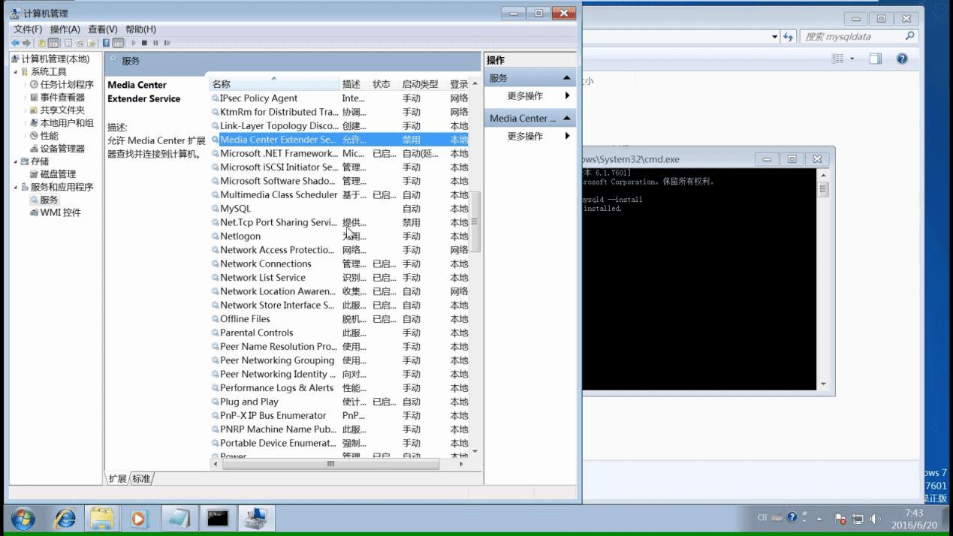The height and width of the screenshot is (536, 953).
Task: Switch to the 标准 tab at the bottom
Action: [x=140, y=477]
